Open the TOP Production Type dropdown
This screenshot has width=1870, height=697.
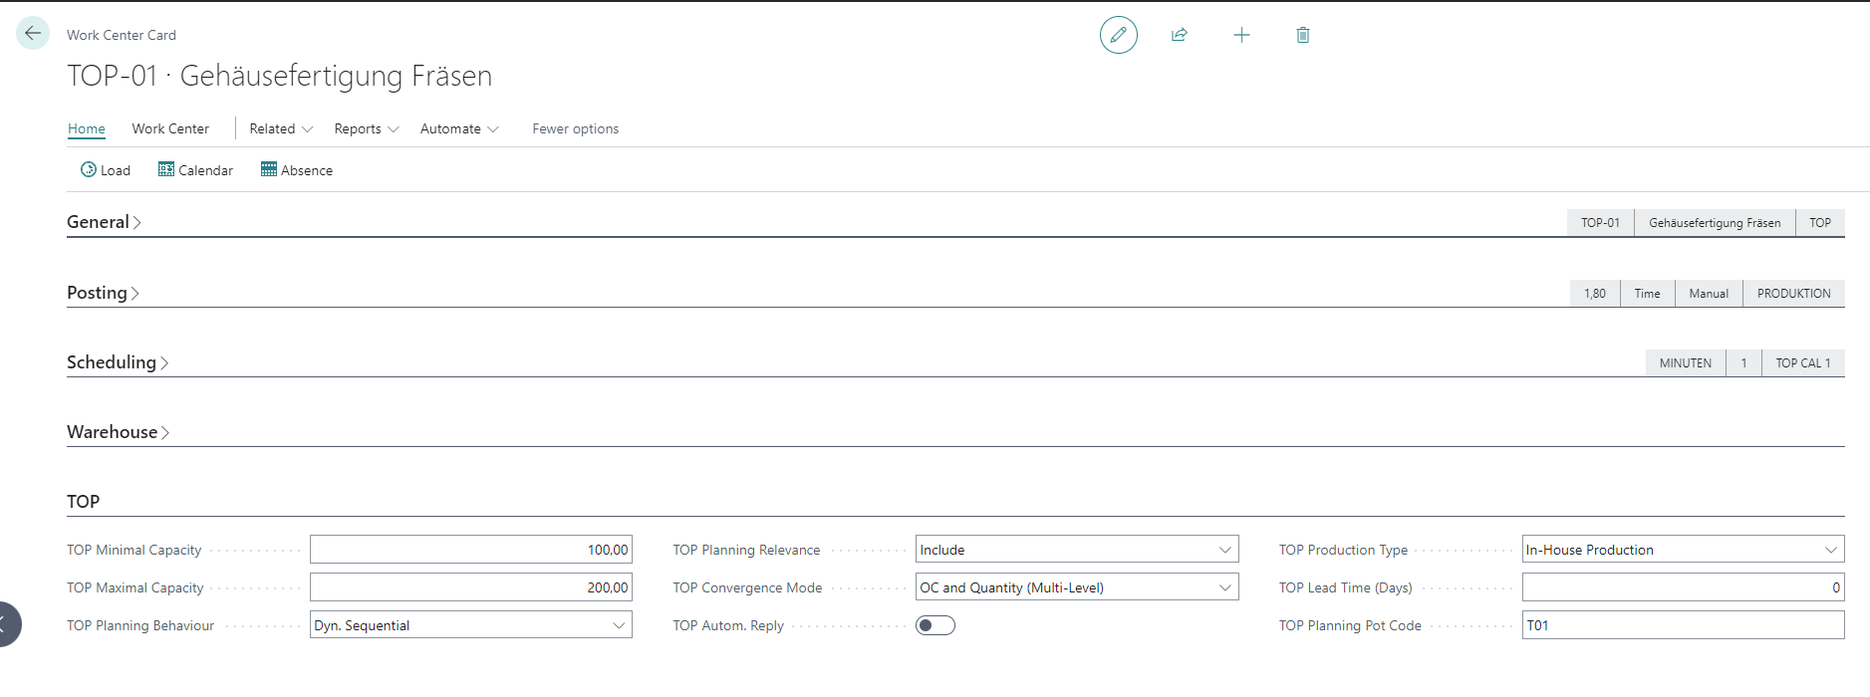1682,550
